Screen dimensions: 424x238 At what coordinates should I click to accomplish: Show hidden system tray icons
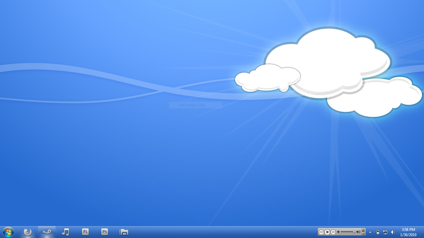pos(370,232)
